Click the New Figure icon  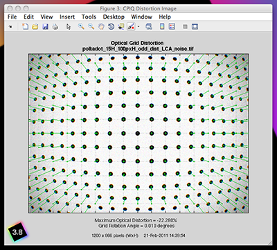point(25,27)
